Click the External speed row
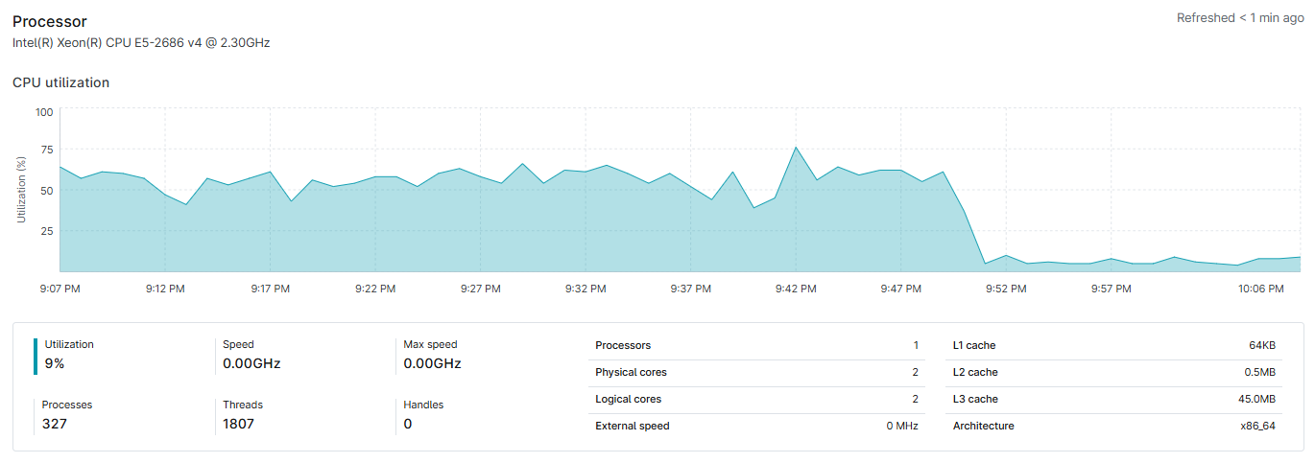Viewport: 1315px width, 463px height. tap(756, 426)
